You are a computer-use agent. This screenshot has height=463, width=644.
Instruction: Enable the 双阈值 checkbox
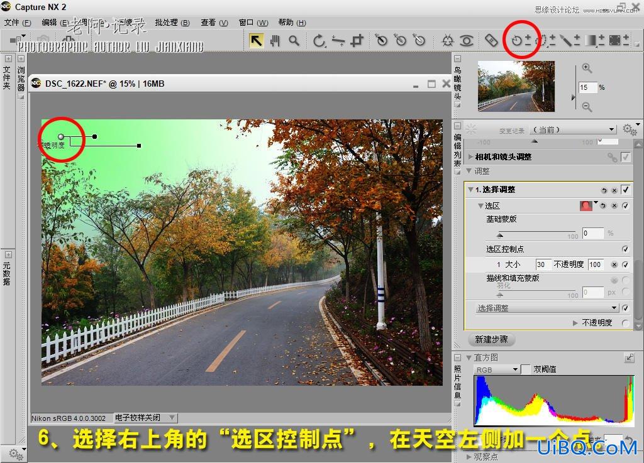[526, 369]
